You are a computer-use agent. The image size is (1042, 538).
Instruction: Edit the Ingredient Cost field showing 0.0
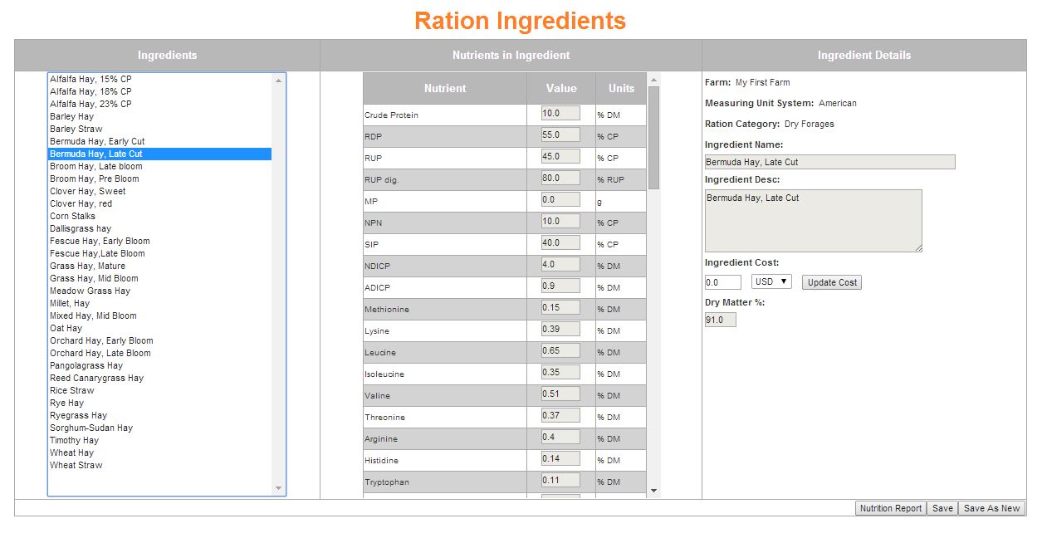point(722,281)
